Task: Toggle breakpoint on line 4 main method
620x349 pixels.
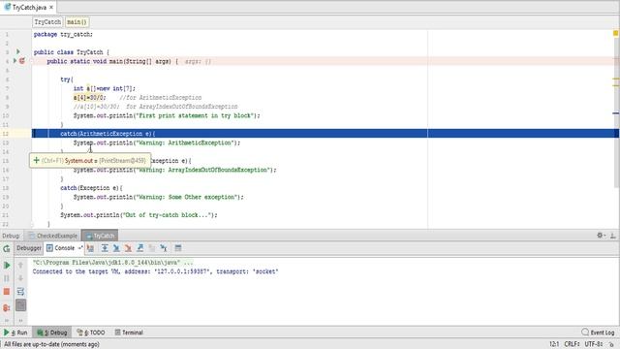Action: tap(22, 61)
